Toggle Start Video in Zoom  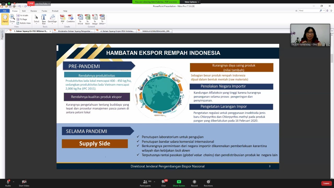24,183
